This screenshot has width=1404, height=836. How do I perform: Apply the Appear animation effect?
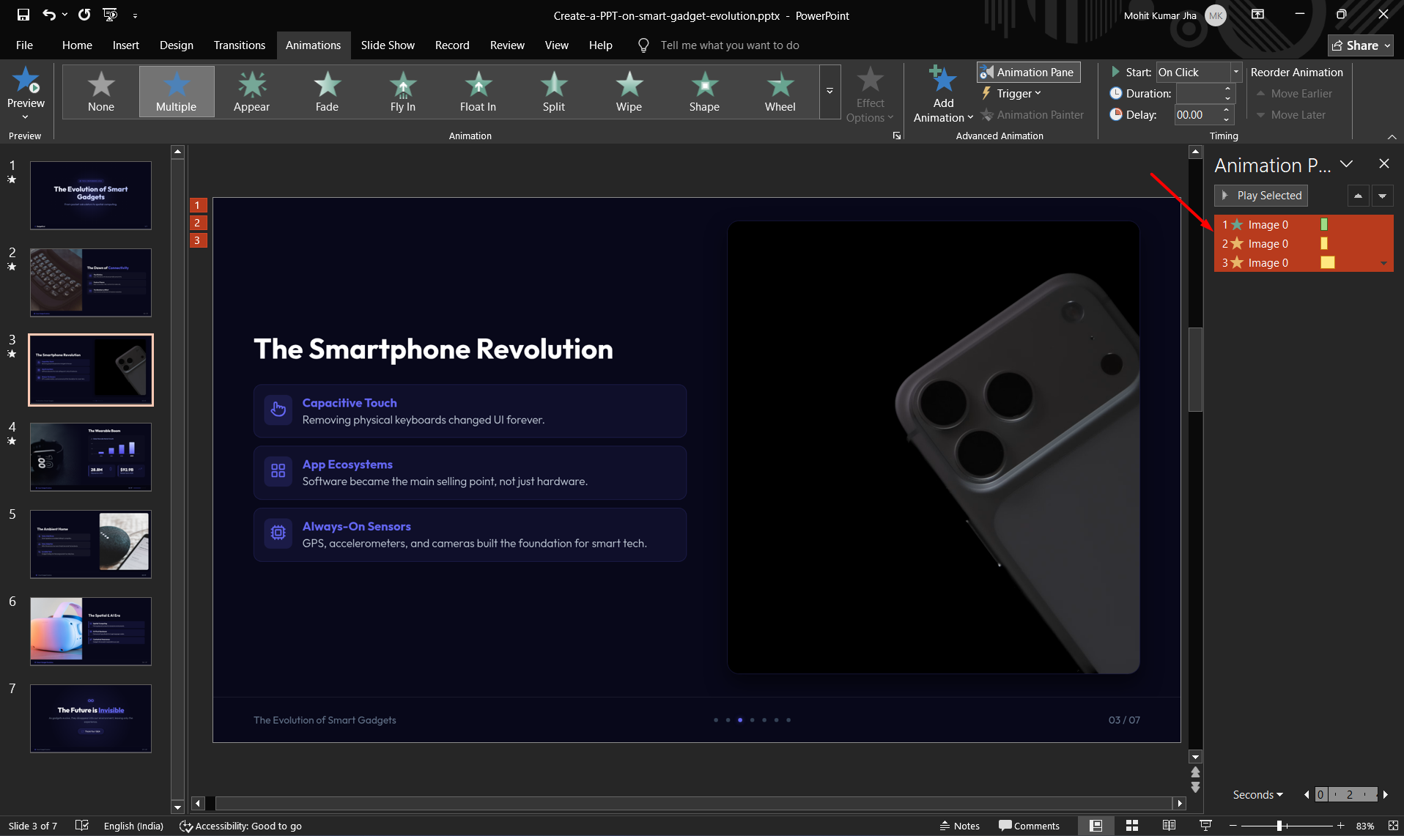(251, 92)
